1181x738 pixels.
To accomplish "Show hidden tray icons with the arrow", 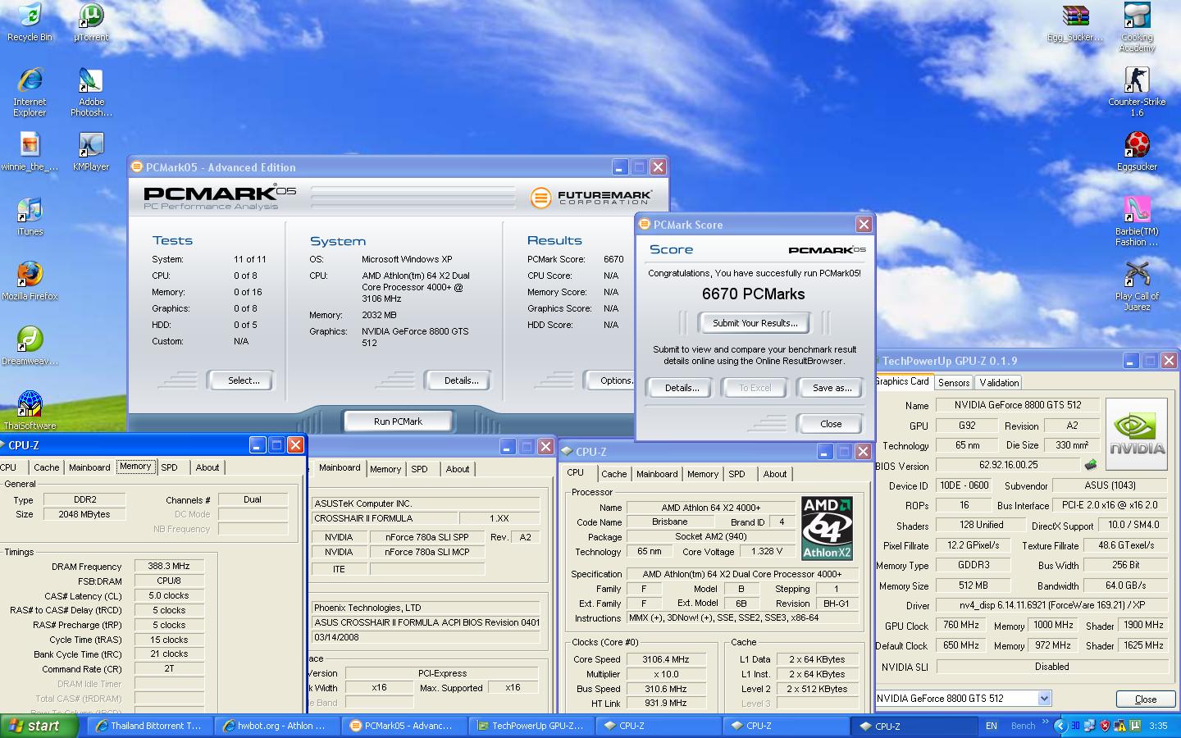I will 1060,726.
